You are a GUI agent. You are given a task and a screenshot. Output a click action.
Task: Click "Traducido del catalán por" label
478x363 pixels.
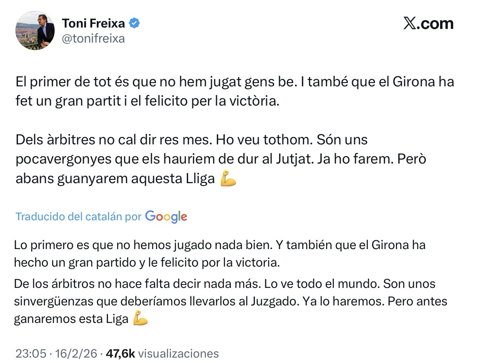click(x=78, y=217)
